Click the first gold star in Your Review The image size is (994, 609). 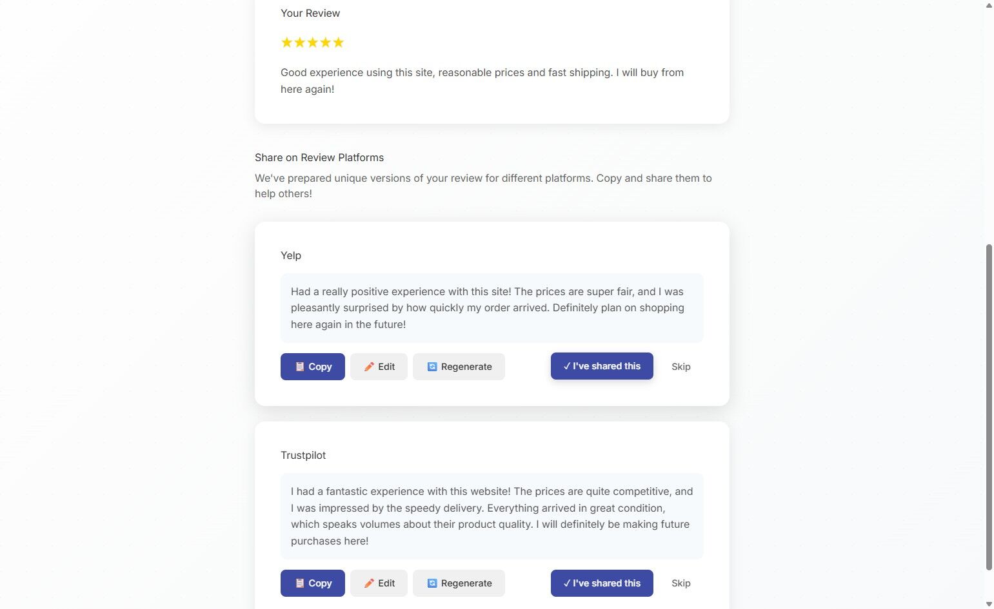point(287,43)
